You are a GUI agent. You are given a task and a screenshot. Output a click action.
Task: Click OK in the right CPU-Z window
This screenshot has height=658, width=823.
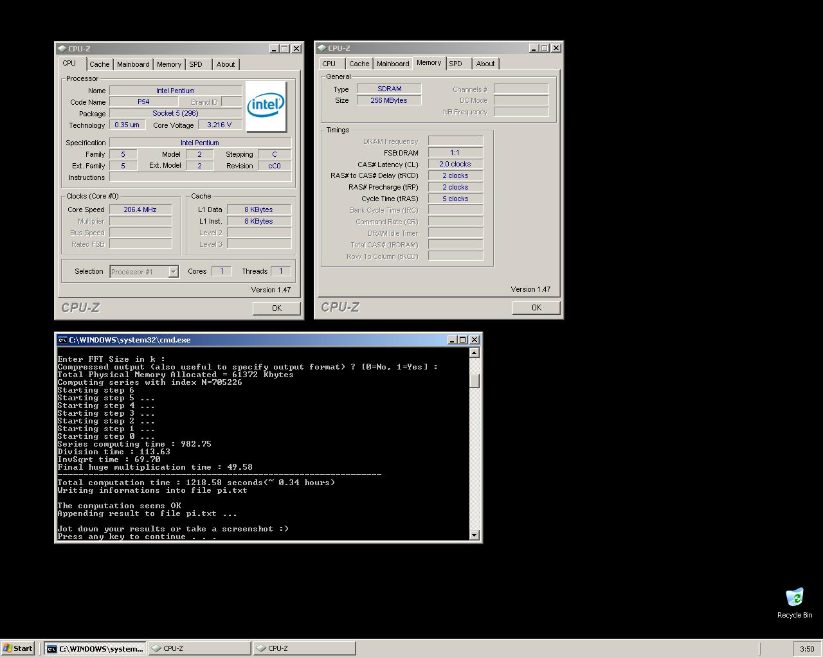pyautogui.click(x=536, y=308)
